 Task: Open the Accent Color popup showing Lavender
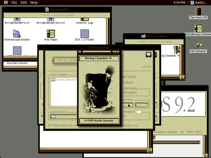pos(64,116)
